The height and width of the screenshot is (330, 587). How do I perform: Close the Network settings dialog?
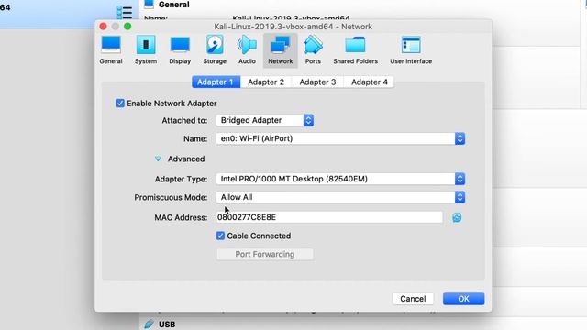103,27
